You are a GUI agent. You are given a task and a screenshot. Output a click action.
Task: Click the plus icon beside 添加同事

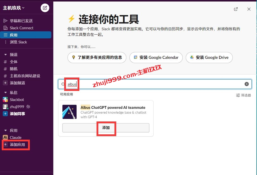click(5, 114)
